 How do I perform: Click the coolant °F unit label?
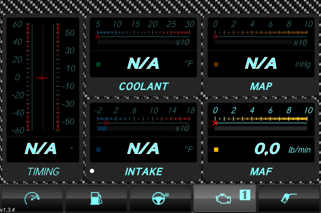pyautogui.click(x=189, y=63)
